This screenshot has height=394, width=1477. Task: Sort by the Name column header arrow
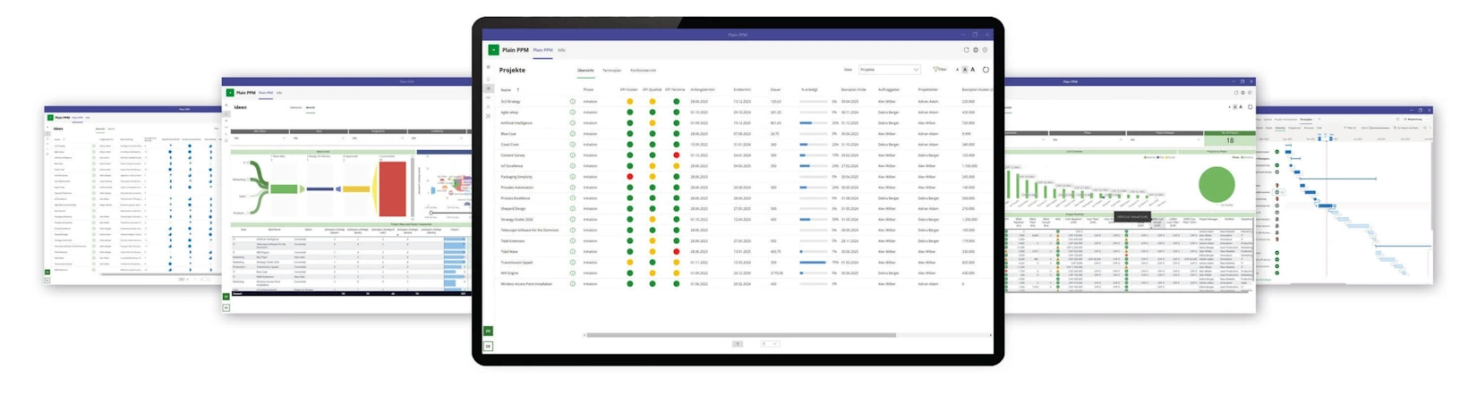(517, 90)
